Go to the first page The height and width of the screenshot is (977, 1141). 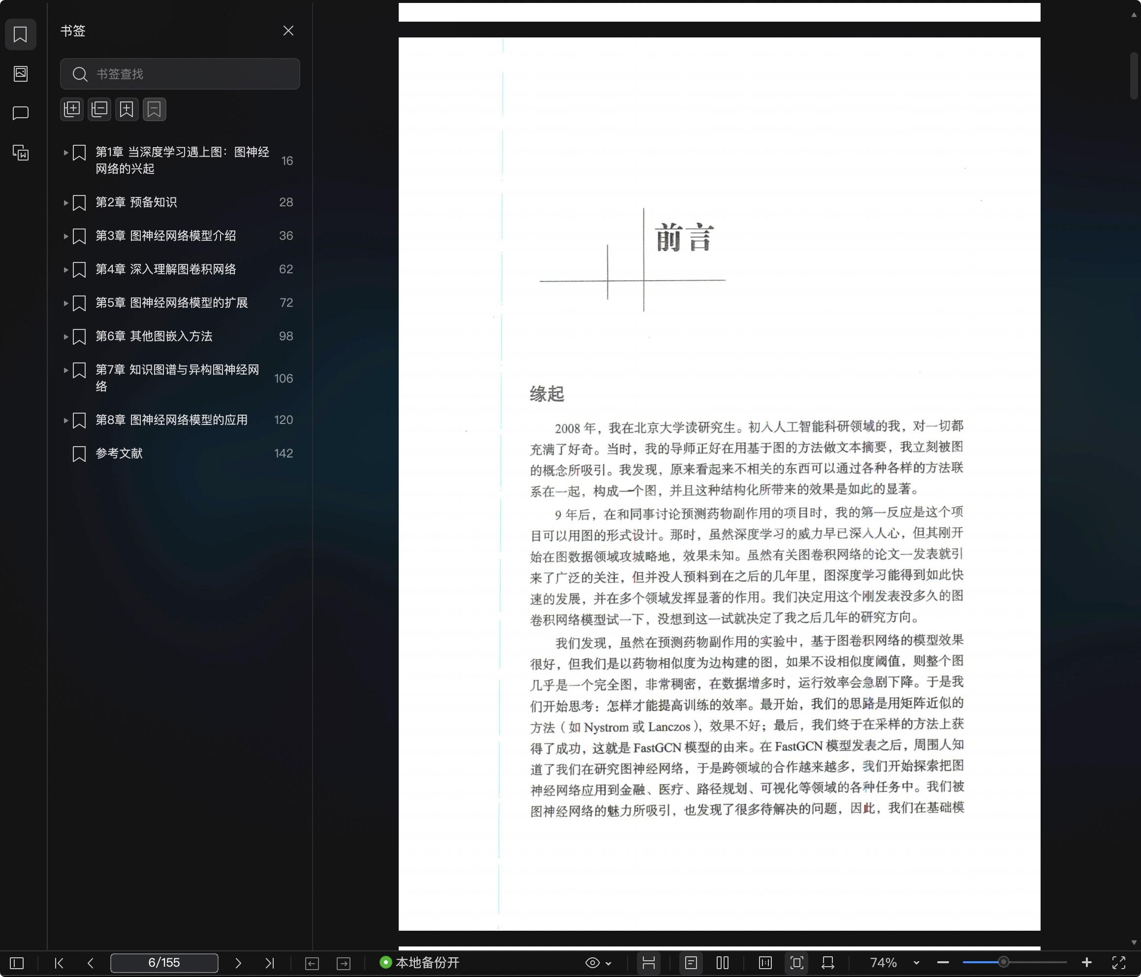pos(59,963)
